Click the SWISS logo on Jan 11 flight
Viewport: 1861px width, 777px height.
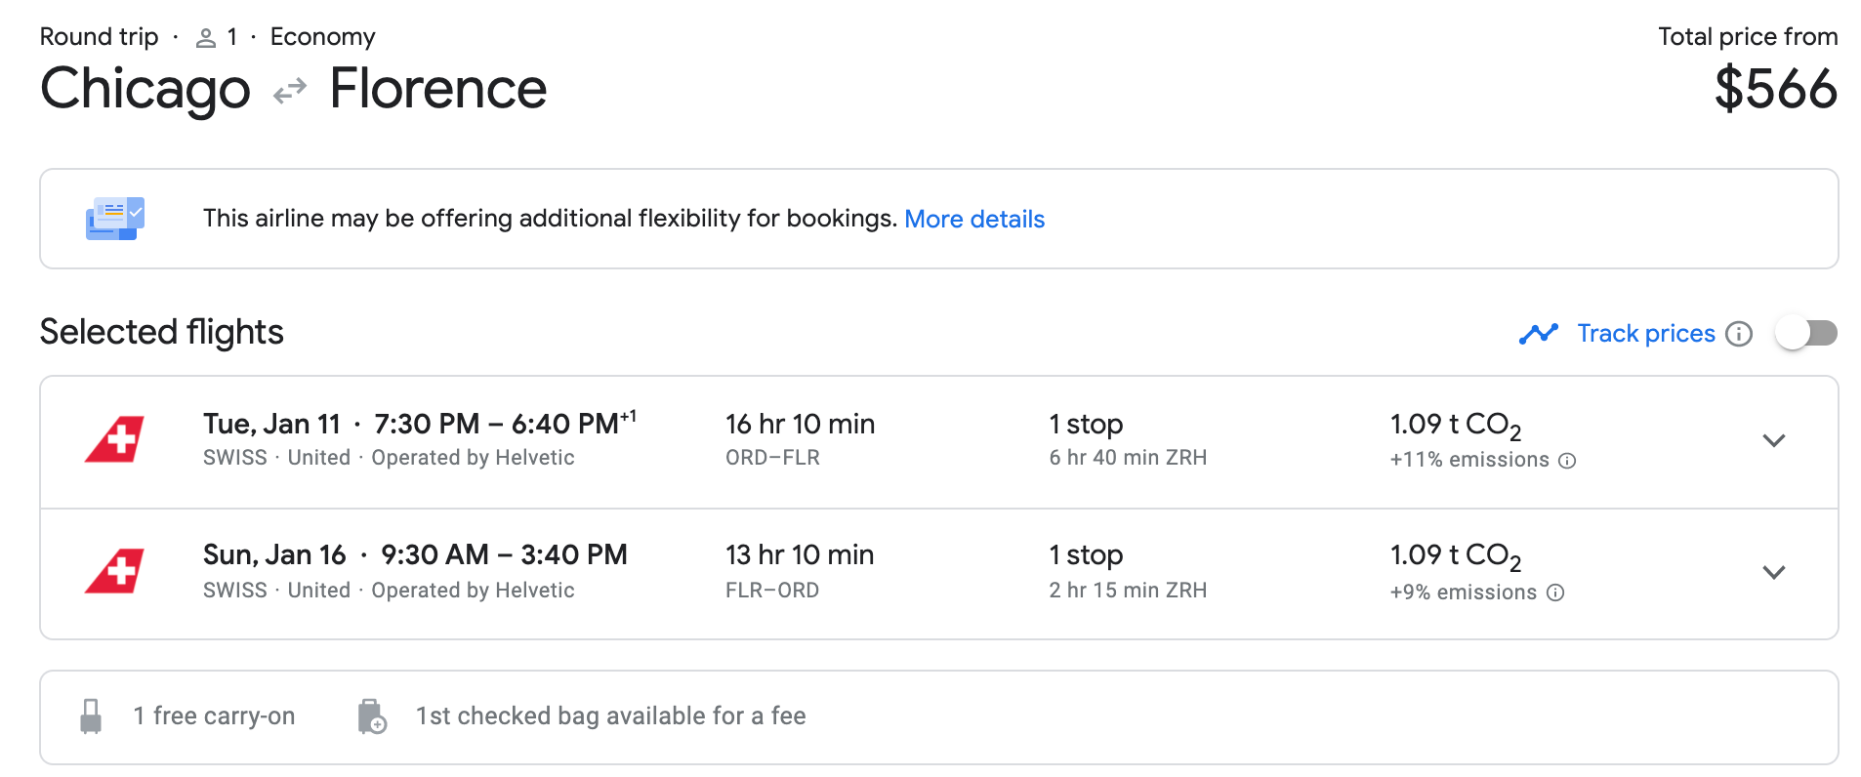click(115, 439)
